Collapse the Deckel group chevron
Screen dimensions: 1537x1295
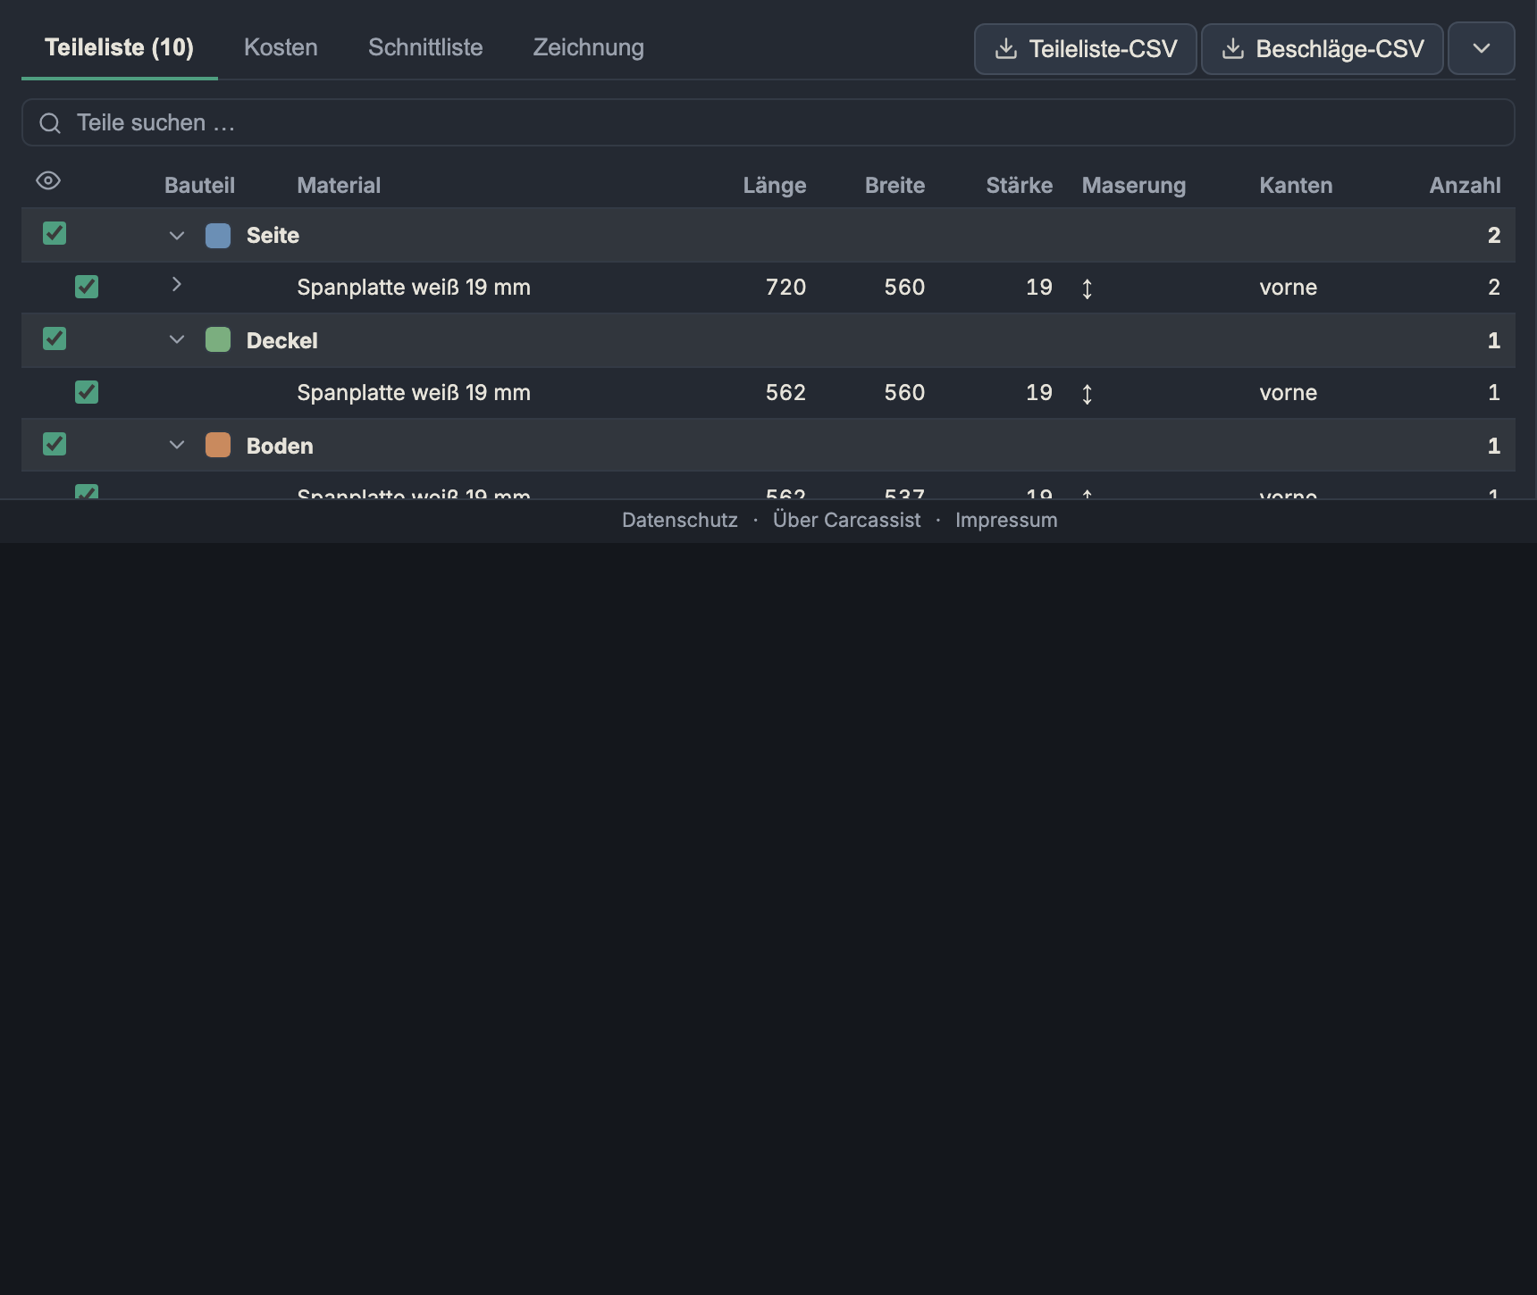click(177, 340)
